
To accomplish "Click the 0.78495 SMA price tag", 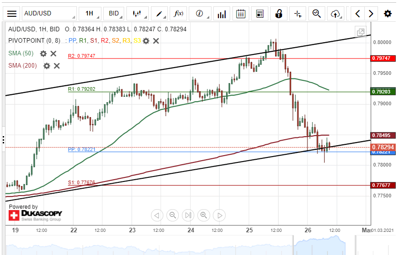I will [383, 135].
